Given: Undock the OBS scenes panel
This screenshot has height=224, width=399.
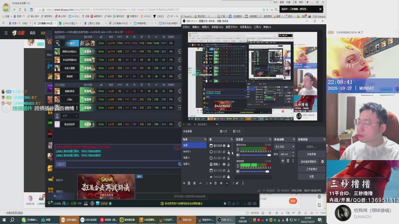Looking at the screenshot, I should (x=205, y=139).
